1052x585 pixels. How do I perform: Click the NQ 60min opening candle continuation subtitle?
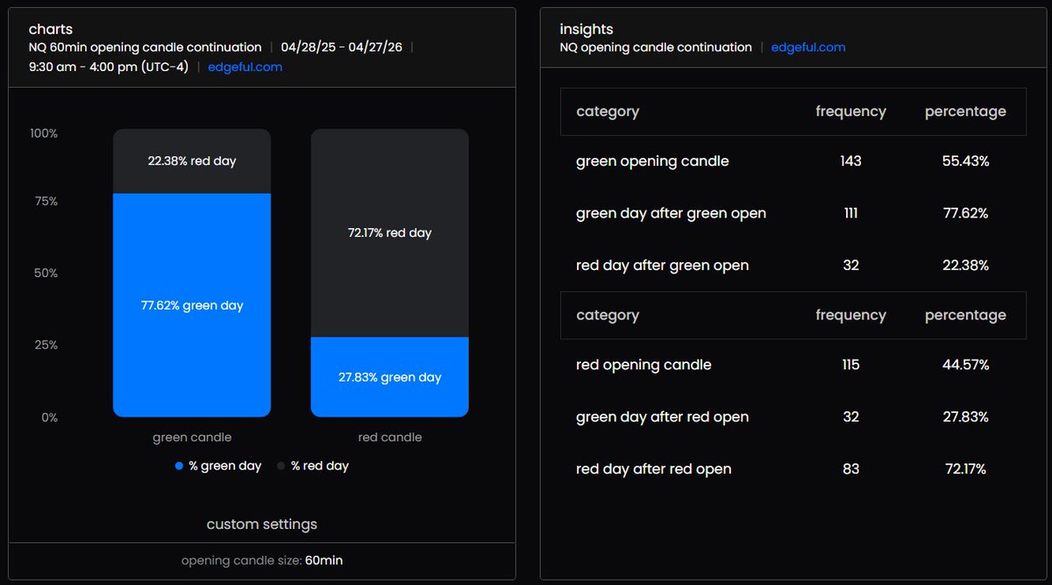pyautogui.click(x=146, y=47)
